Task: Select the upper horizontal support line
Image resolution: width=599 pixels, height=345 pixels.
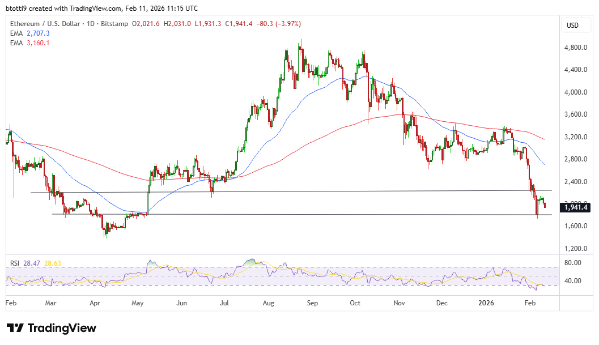Action: click(283, 192)
